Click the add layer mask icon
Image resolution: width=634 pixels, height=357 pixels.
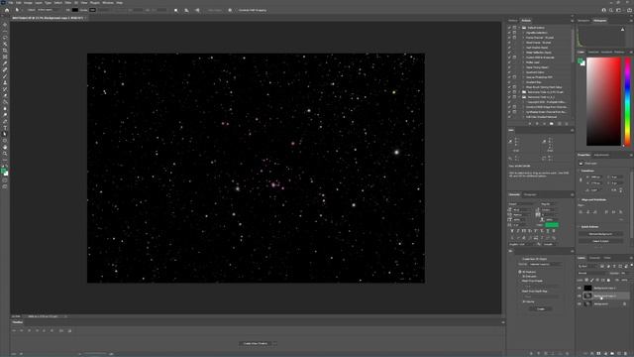coord(598,353)
